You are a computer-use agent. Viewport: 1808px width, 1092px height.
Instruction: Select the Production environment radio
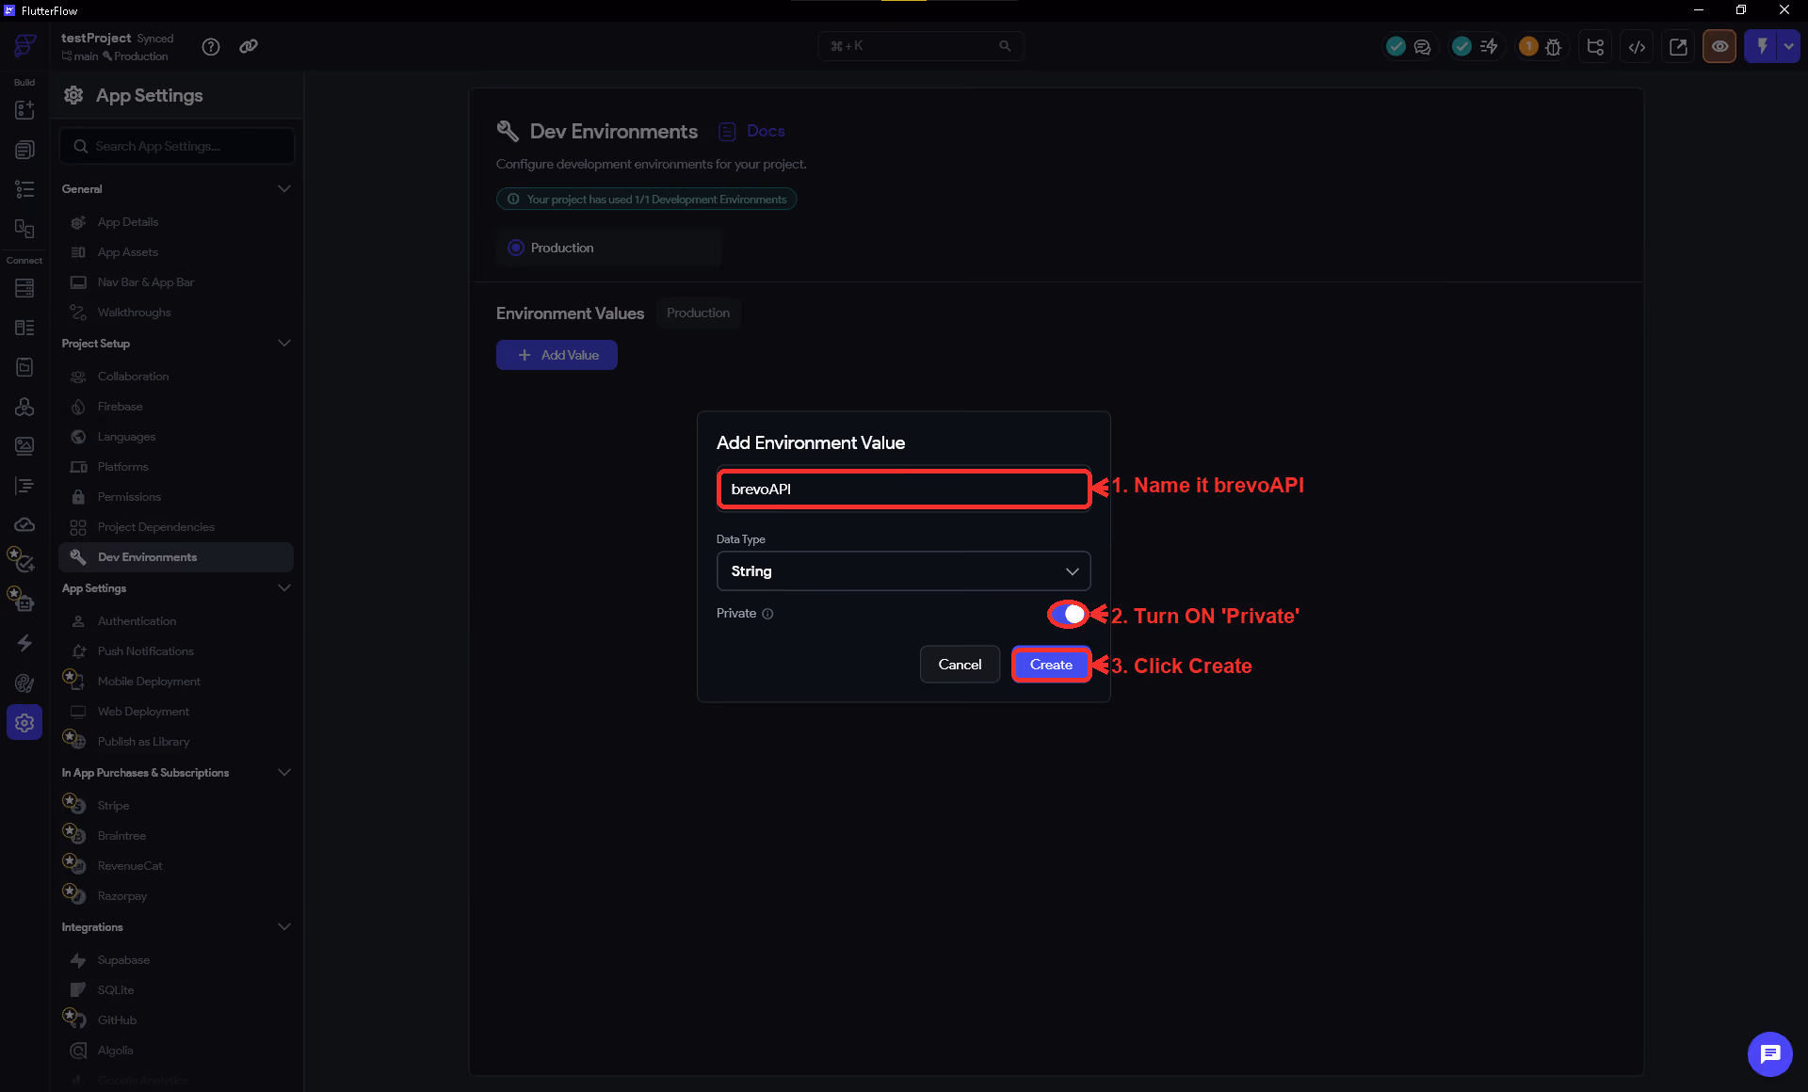(516, 248)
